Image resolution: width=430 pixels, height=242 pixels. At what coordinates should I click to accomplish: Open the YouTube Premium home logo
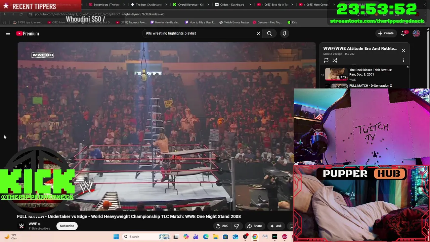(28, 33)
